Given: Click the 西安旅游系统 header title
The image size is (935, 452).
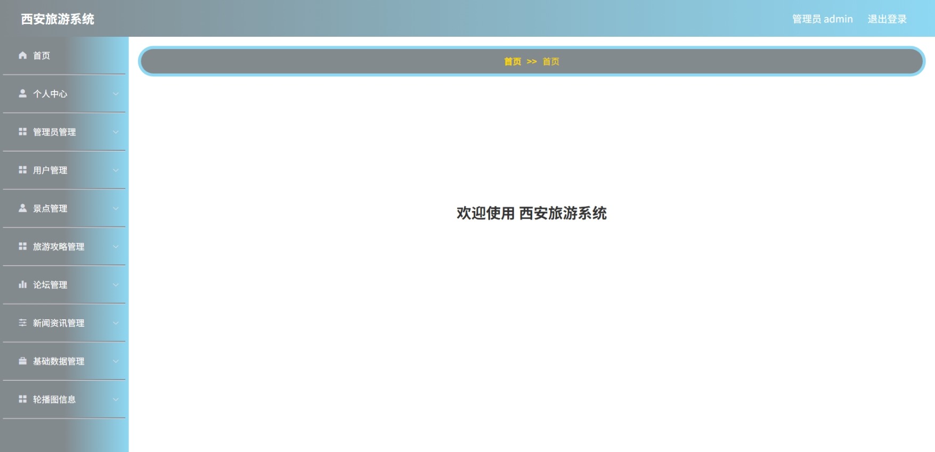Looking at the screenshot, I should pos(58,19).
